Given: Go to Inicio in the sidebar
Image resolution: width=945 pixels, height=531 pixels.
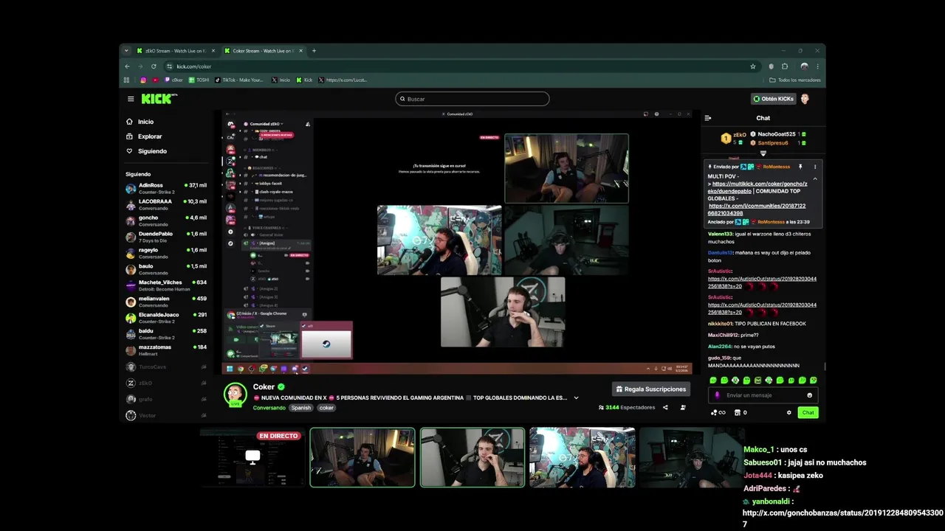Looking at the screenshot, I should (140, 122).
